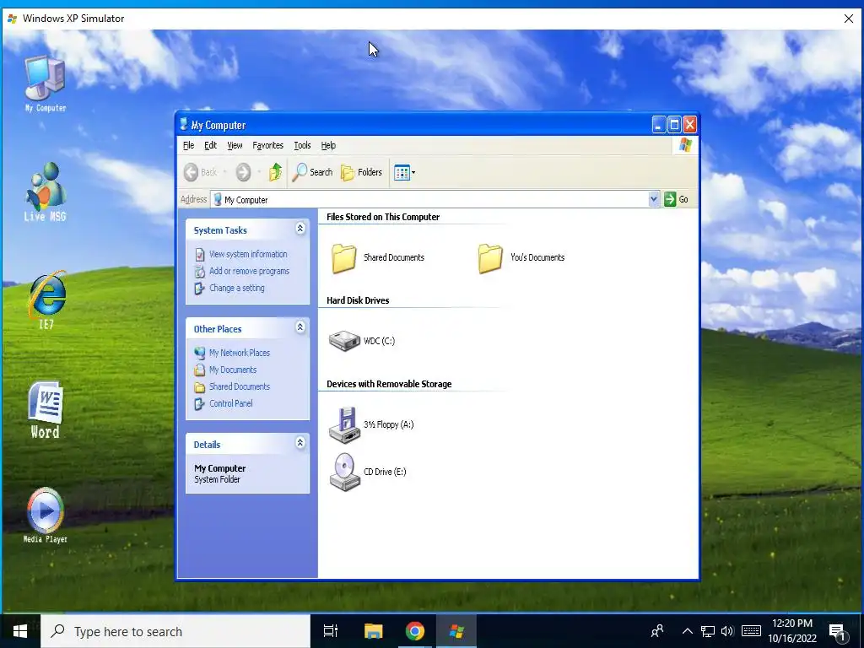Image resolution: width=864 pixels, height=648 pixels.
Task: Collapse the Other Places panel
Action: [300, 327]
